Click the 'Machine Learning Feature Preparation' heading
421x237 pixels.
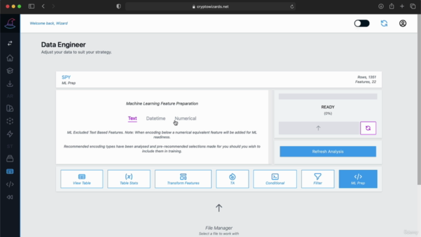click(x=162, y=103)
